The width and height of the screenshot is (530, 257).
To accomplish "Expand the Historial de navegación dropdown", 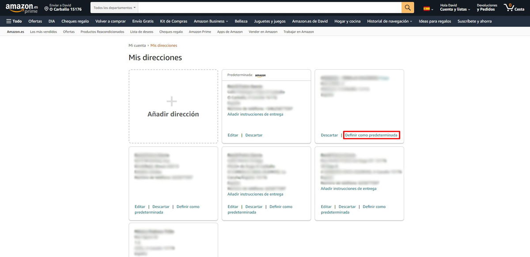I will (x=388, y=21).
